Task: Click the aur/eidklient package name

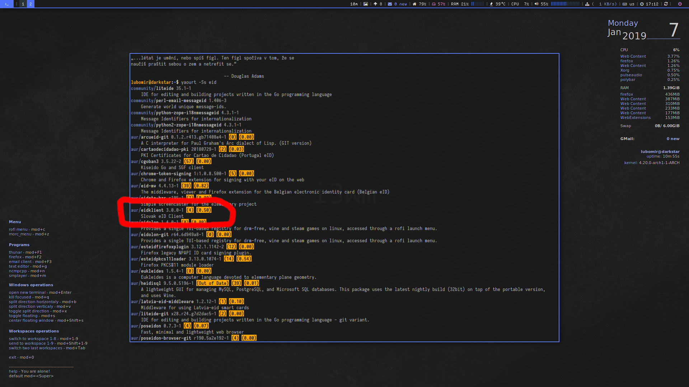Action: [147, 210]
